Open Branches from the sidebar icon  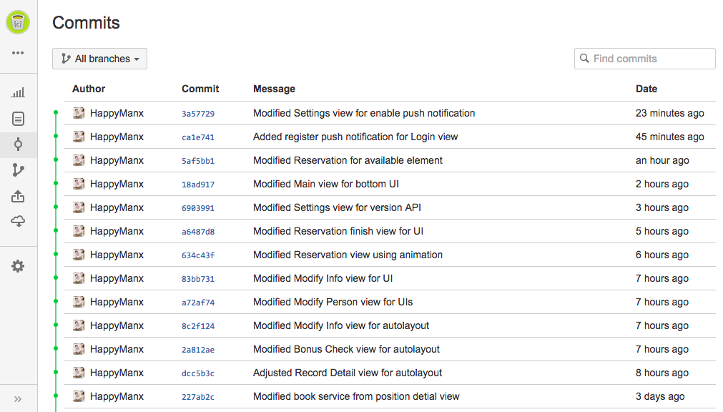pyautogui.click(x=18, y=170)
